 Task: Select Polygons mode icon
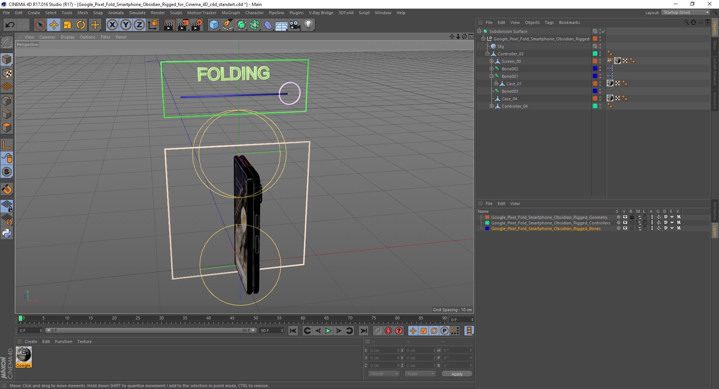[7, 128]
